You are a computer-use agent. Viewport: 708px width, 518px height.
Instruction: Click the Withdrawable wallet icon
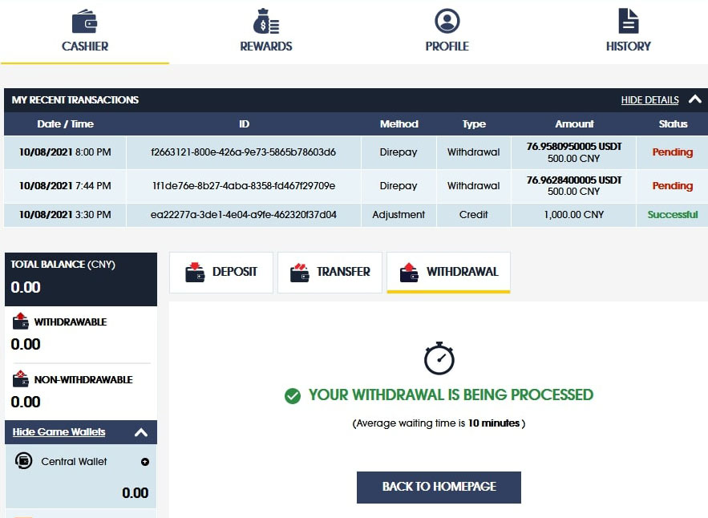click(x=21, y=322)
